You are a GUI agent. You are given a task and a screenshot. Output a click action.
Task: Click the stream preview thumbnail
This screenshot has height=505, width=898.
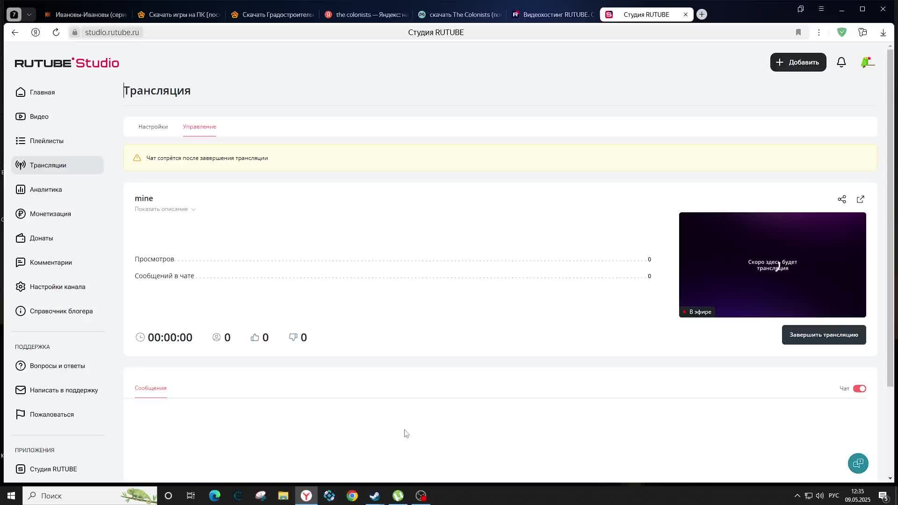click(772, 265)
